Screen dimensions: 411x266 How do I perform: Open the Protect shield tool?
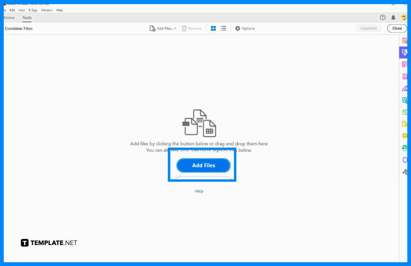(404, 160)
